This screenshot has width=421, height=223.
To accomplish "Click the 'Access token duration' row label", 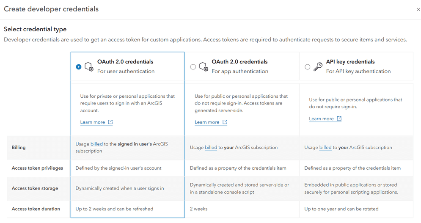I will pos(36,209).
